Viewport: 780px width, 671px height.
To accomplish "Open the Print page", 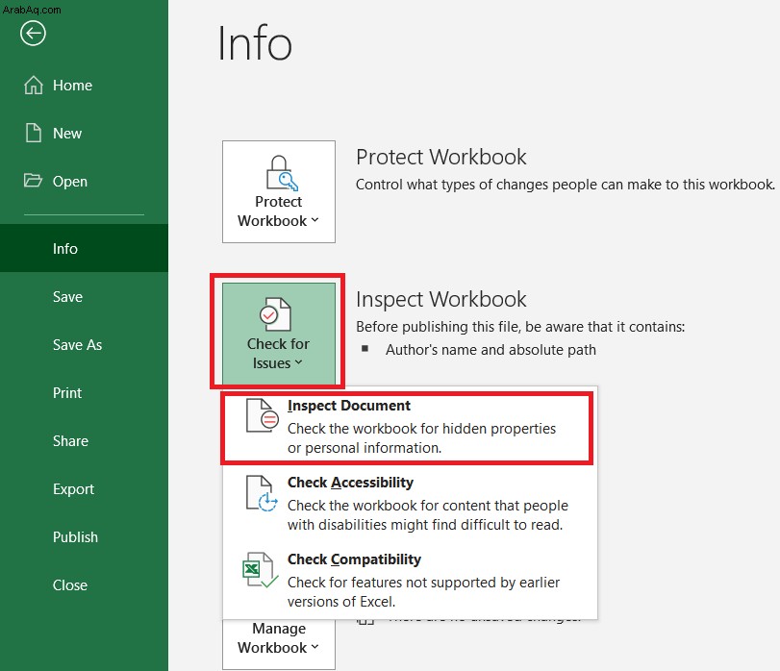I will click(84, 392).
